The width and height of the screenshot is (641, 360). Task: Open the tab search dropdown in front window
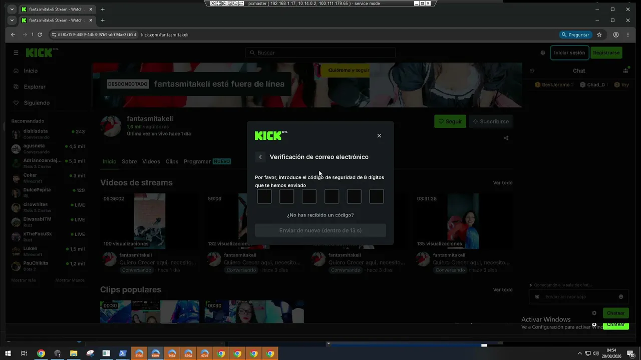12,20
